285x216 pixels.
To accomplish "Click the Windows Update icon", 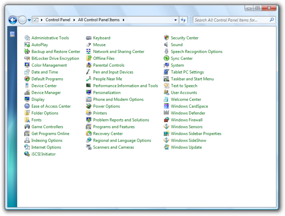I will pyautogui.click(x=166, y=147).
